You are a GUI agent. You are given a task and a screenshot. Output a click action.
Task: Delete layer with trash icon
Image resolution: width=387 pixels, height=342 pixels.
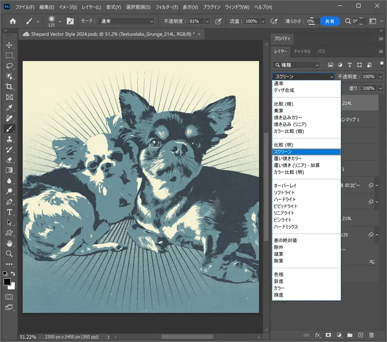click(372, 335)
